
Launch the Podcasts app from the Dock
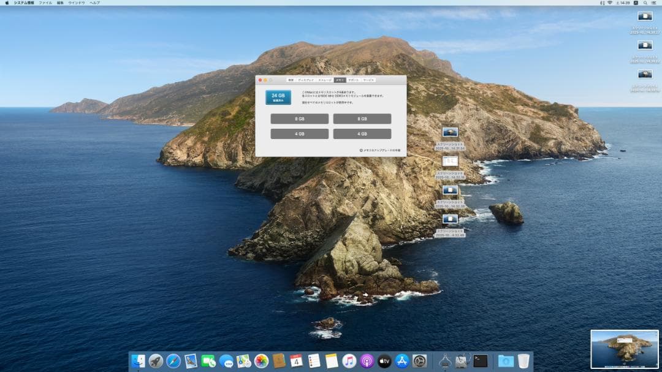[367, 362]
